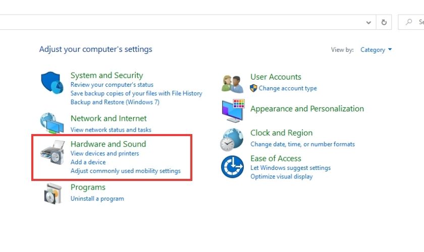Click the User Accounts people icon

click(x=233, y=83)
